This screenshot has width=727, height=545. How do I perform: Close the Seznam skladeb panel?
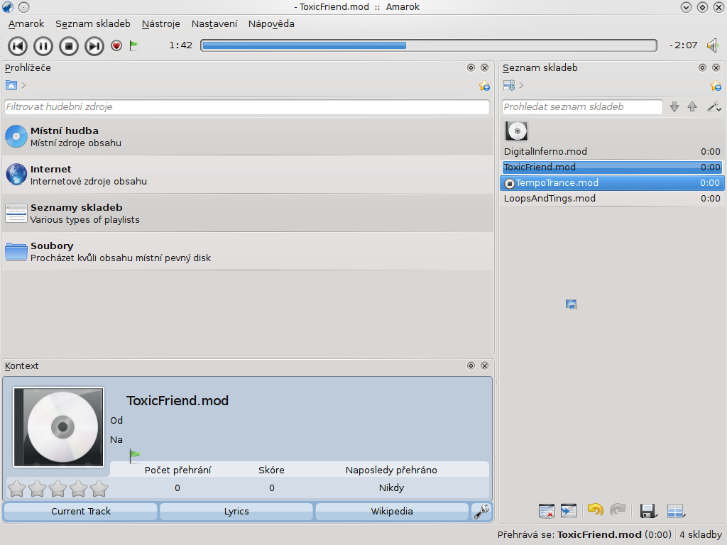(x=716, y=67)
